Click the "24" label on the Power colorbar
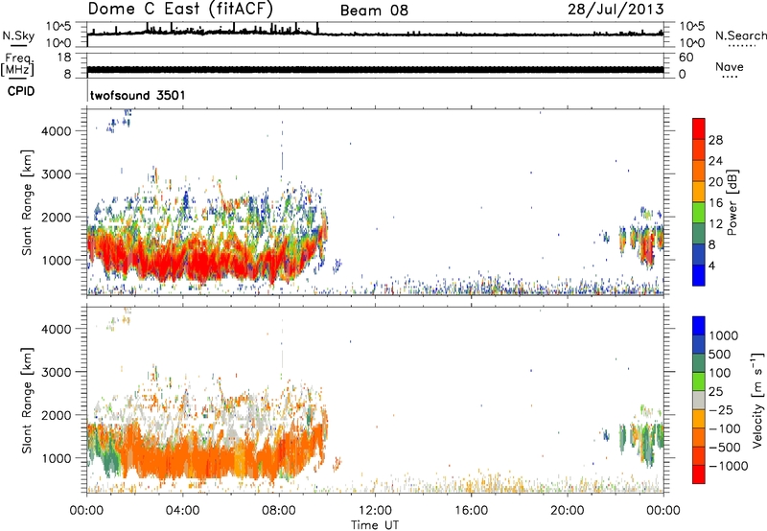The width and height of the screenshot is (767, 531). click(715, 161)
